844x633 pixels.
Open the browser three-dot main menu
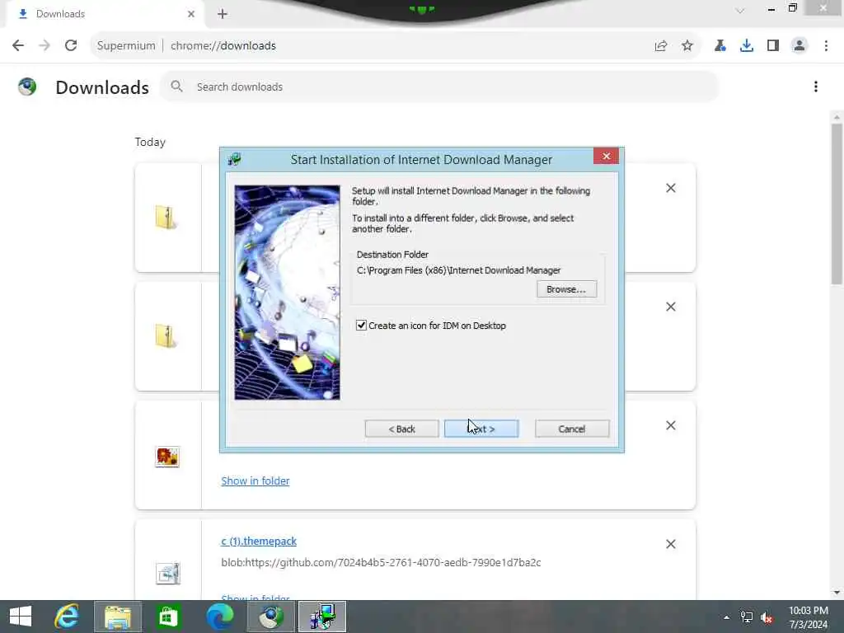pyautogui.click(x=826, y=46)
